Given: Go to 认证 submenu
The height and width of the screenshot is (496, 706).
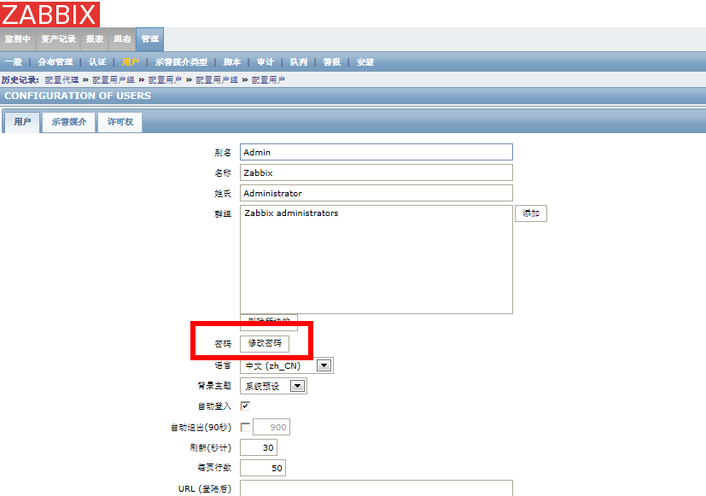Looking at the screenshot, I should pos(97,62).
